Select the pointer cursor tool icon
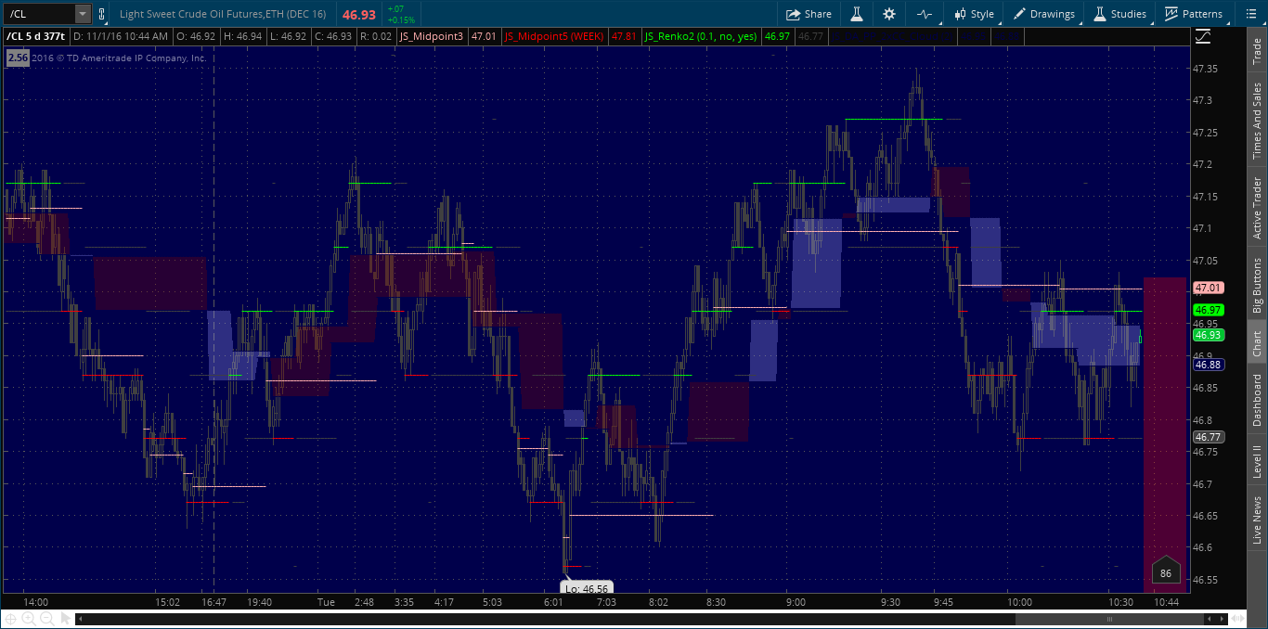 pos(65,619)
